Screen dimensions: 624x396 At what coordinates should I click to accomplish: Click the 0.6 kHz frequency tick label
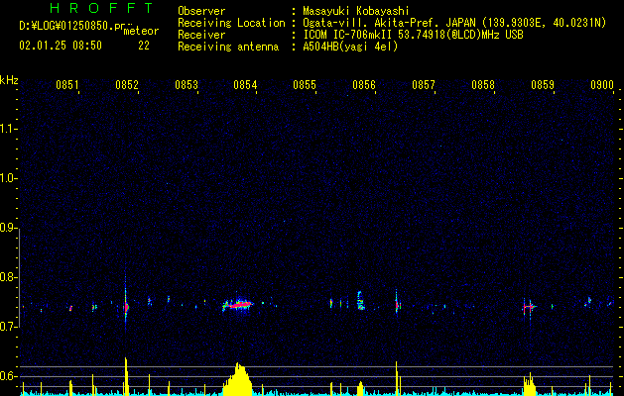pos(8,376)
